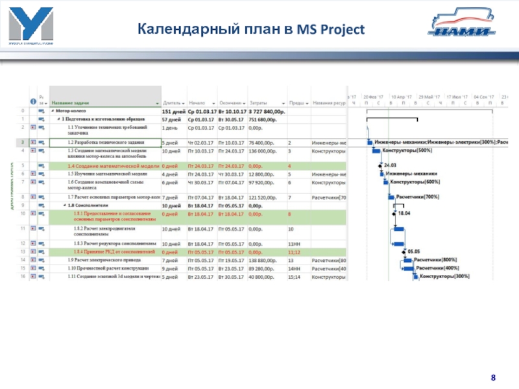The width and height of the screenshot is (519, 389).
Task: Click the indicator icon for 1.10 Прочностной расчет конструкции
Action: 33,268
